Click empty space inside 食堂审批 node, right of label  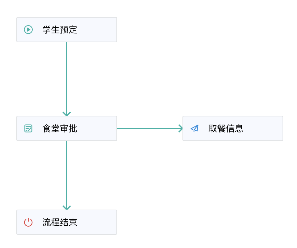pyautogui.click(x=98, y=128)
